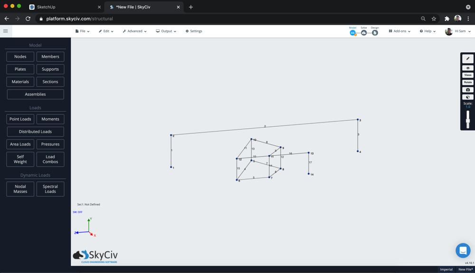This screenshot has width=475, height=273.
Task: Open the Nodes panel
Action: pos(20,56)
